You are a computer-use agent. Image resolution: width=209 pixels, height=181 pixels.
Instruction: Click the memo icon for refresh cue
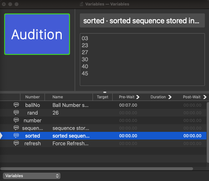[x=16, y=143]
